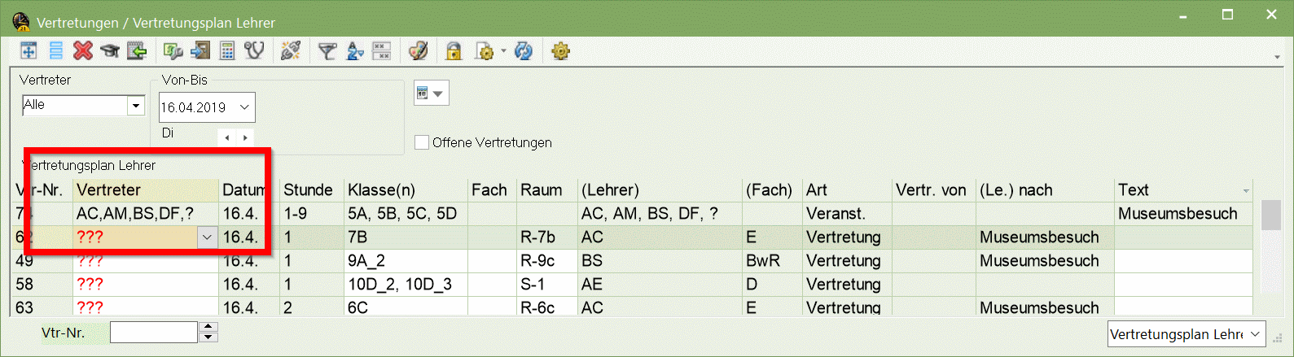The width and height of the screenshot is (1294, 357).
Task: Click the red X delete icon
Action: tap(83, 51)
